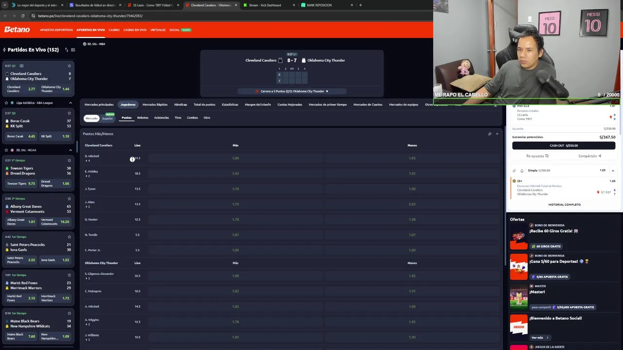Viewport: 623px width, 350px height.
Task: Star the EE. UU. NCAA league
Action: coord(6,150)
